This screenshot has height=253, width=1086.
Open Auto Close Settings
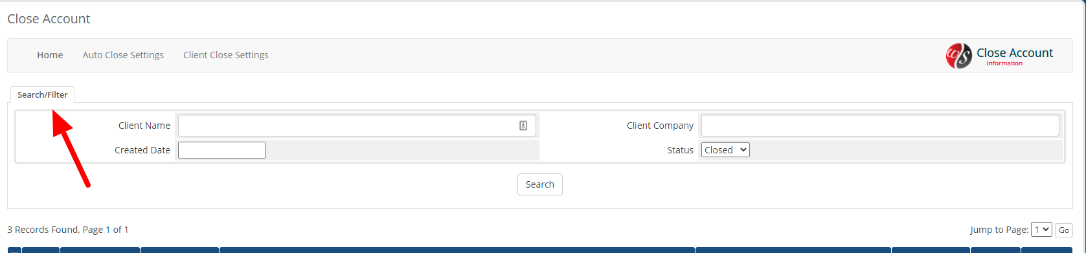coord(123,55)
